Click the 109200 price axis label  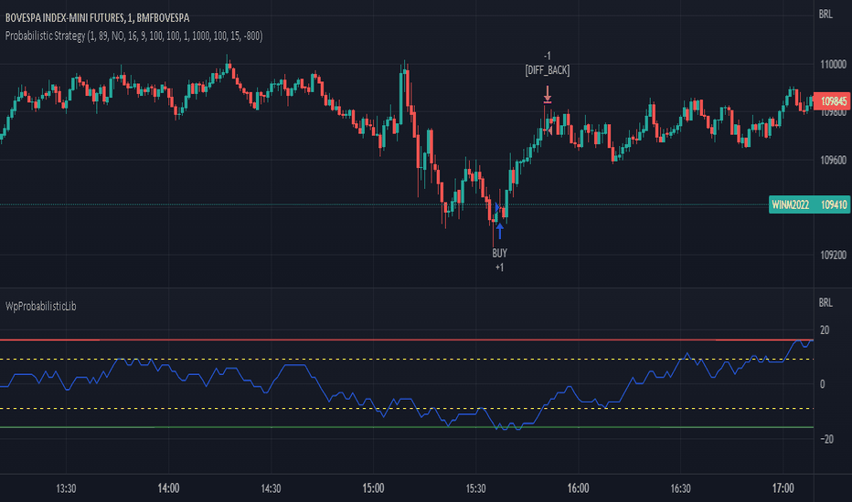coord(833,255)
